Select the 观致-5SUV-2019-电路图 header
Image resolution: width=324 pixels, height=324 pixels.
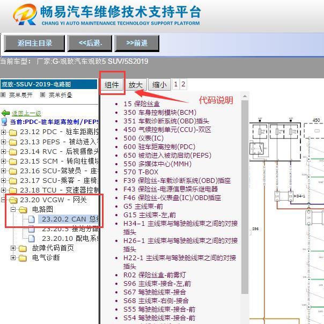(x=49, y=84)
